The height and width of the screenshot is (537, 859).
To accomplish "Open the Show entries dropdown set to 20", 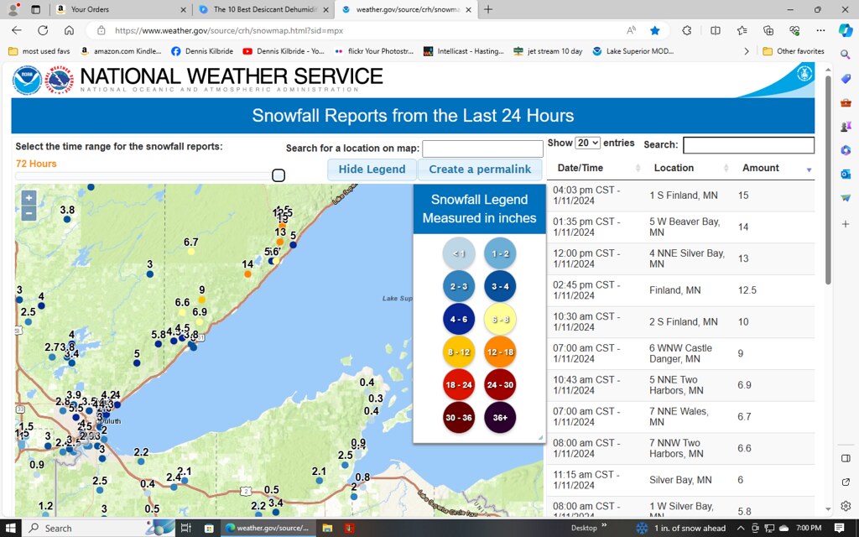I will pyautogui.click(x=587, y=143).
